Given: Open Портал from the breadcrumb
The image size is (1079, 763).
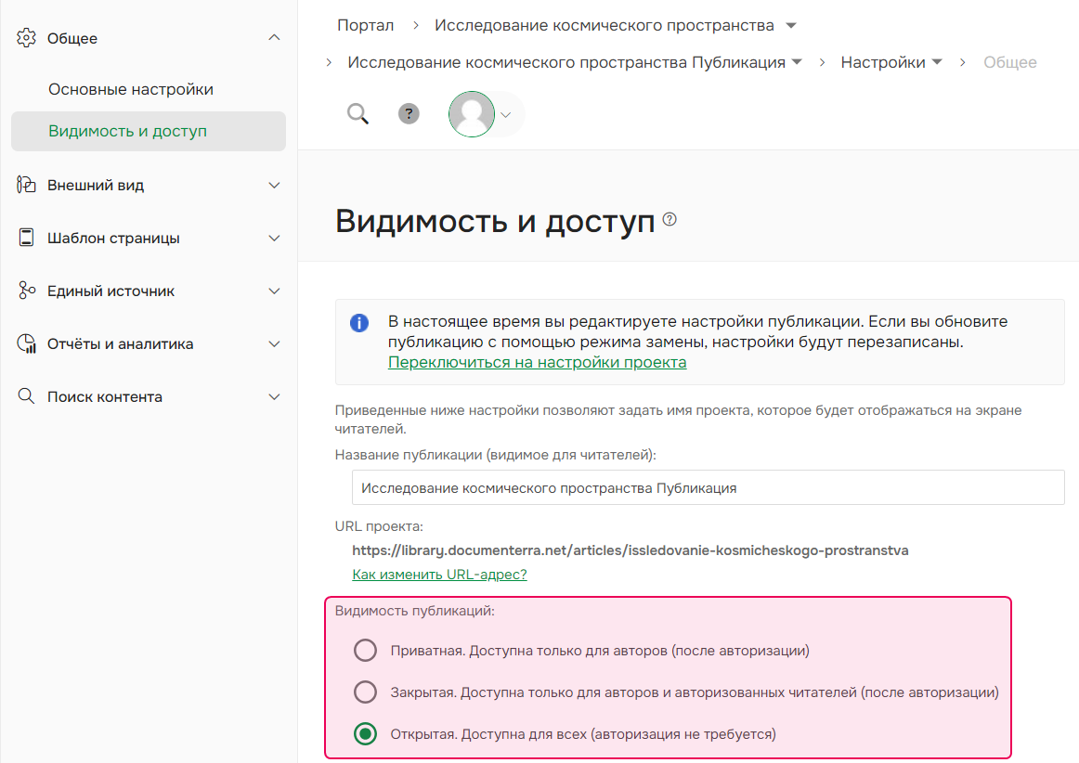Looking at the screenshot, I should [x=365, y=25].
